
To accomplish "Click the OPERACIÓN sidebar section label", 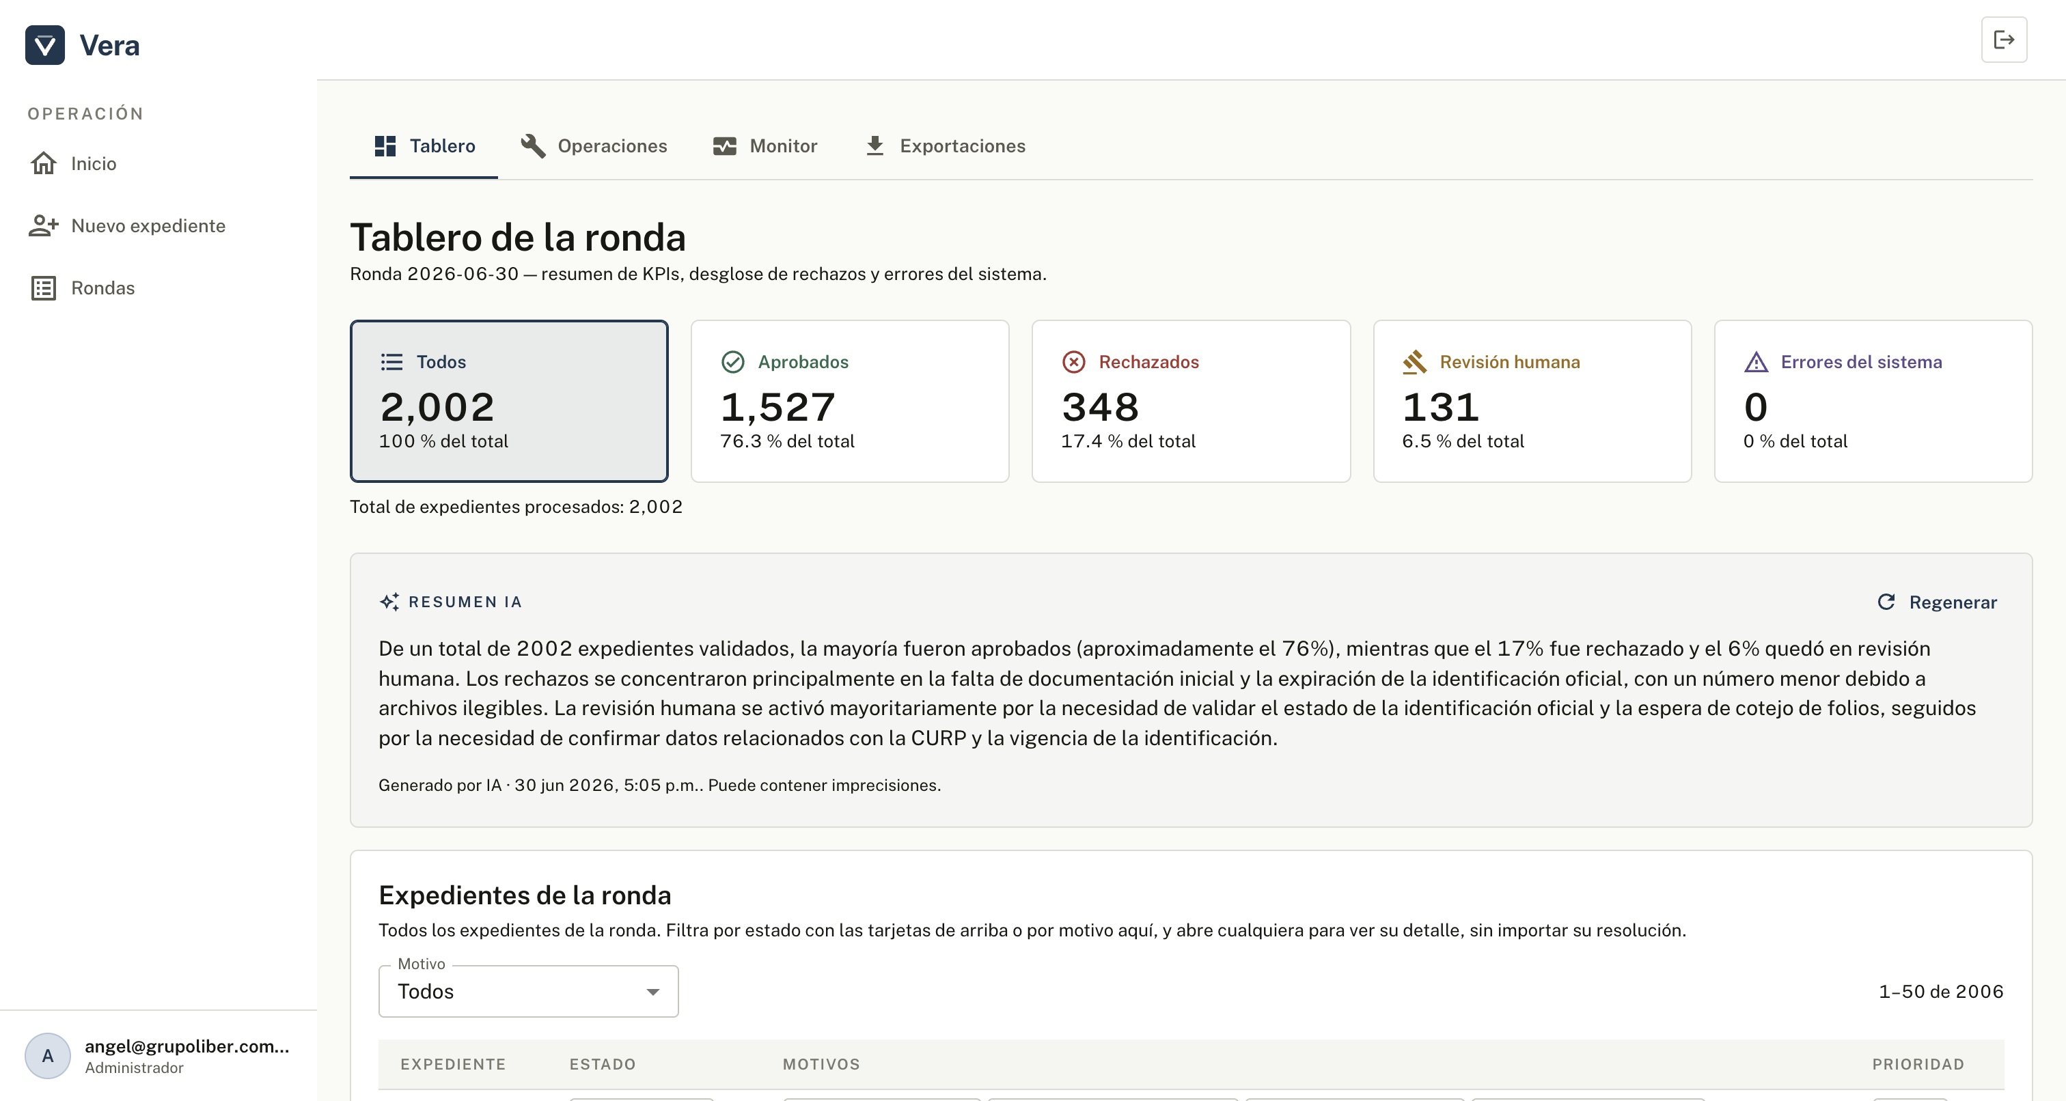I will point(86,114).
